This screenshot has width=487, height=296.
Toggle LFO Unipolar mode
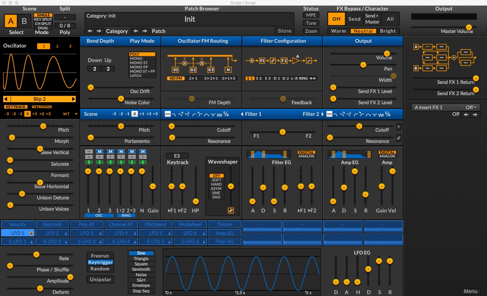[100, 279]
